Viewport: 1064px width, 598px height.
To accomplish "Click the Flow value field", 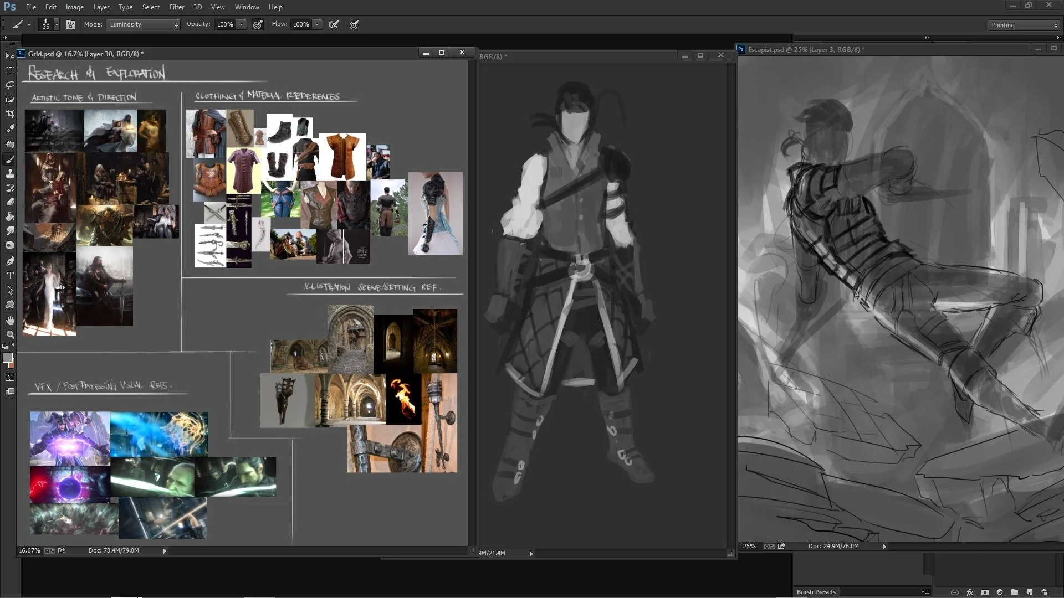I will pyautogui.click(x=301, y=24).
